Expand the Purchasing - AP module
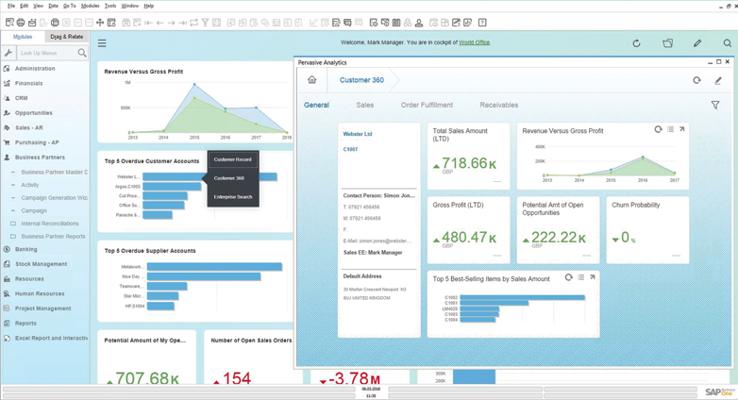The height and width of the screenshot is (400, 738). [x=37, y=142]
